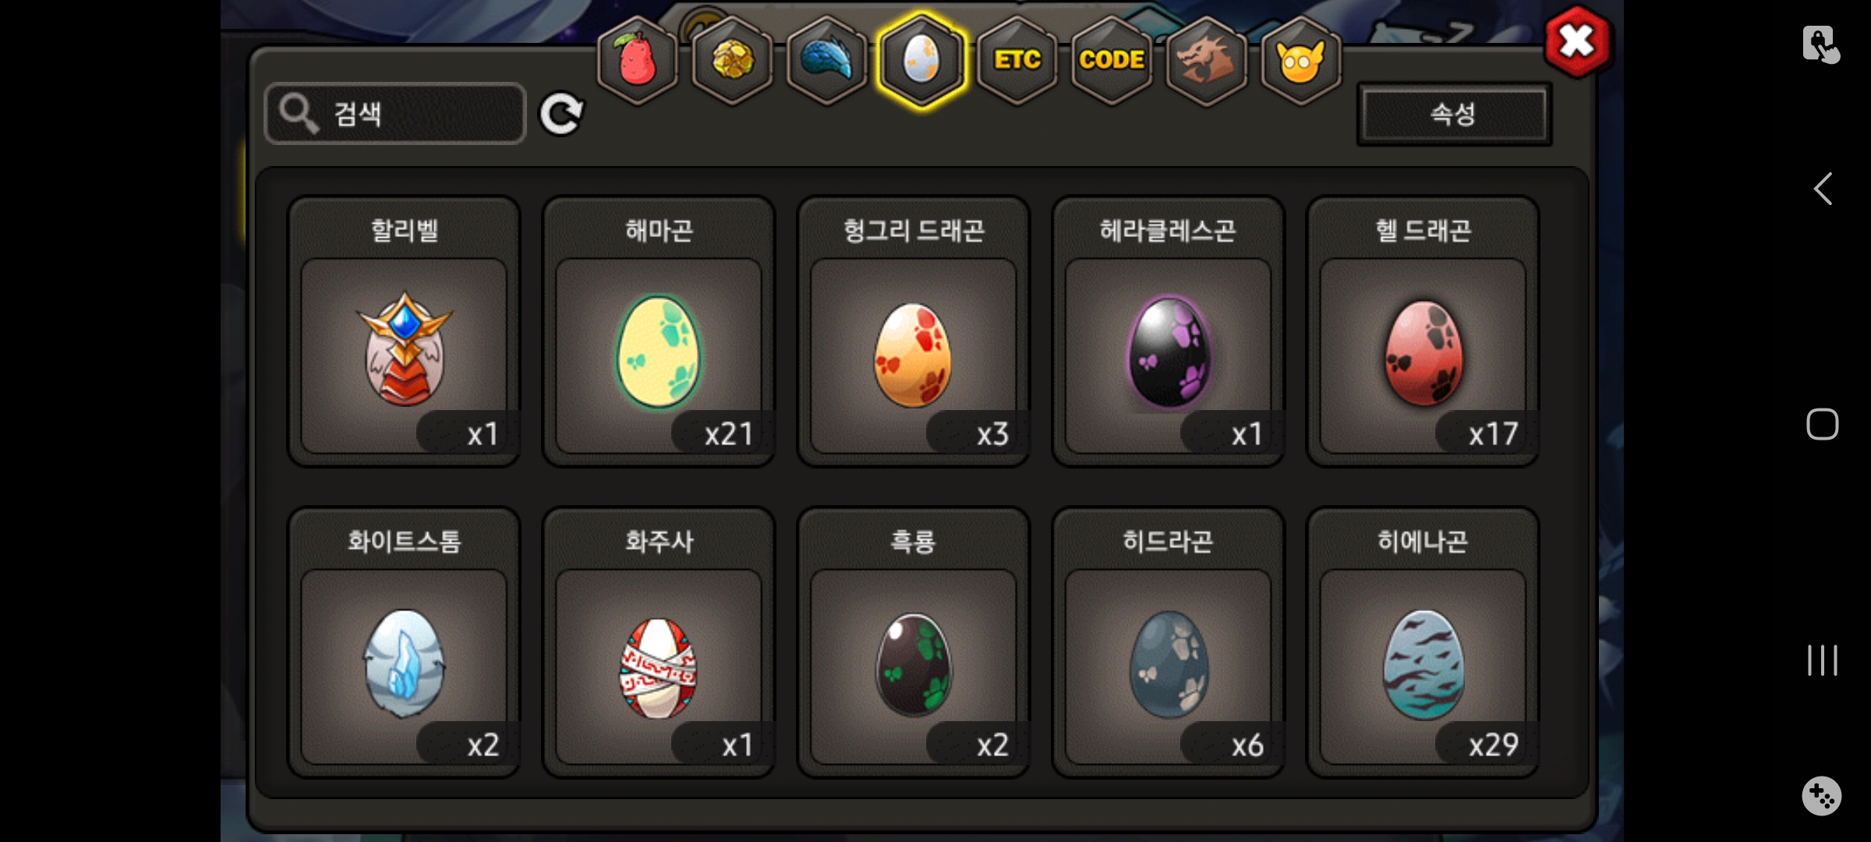The height and width of the screenshot is (842, 1871).
Task: Switch to the ETC tab
Action: coord(1017,60)
